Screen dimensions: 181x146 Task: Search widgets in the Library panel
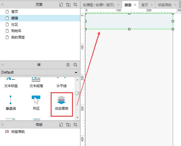[x=75, y=65]
